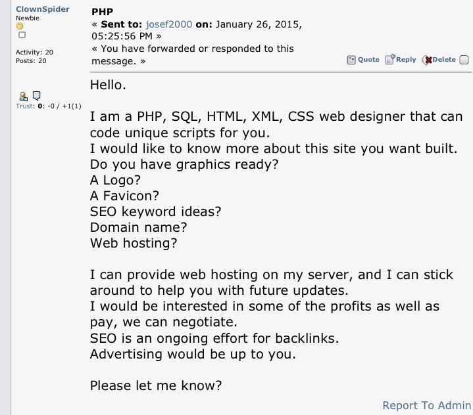Click the personal message bubble icon
Viewport: 473px width, 415px height.
pyautogui.click(x=36, y=96)
